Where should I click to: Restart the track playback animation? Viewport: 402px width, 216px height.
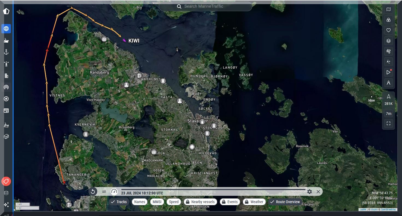click(x=93, y=192)
